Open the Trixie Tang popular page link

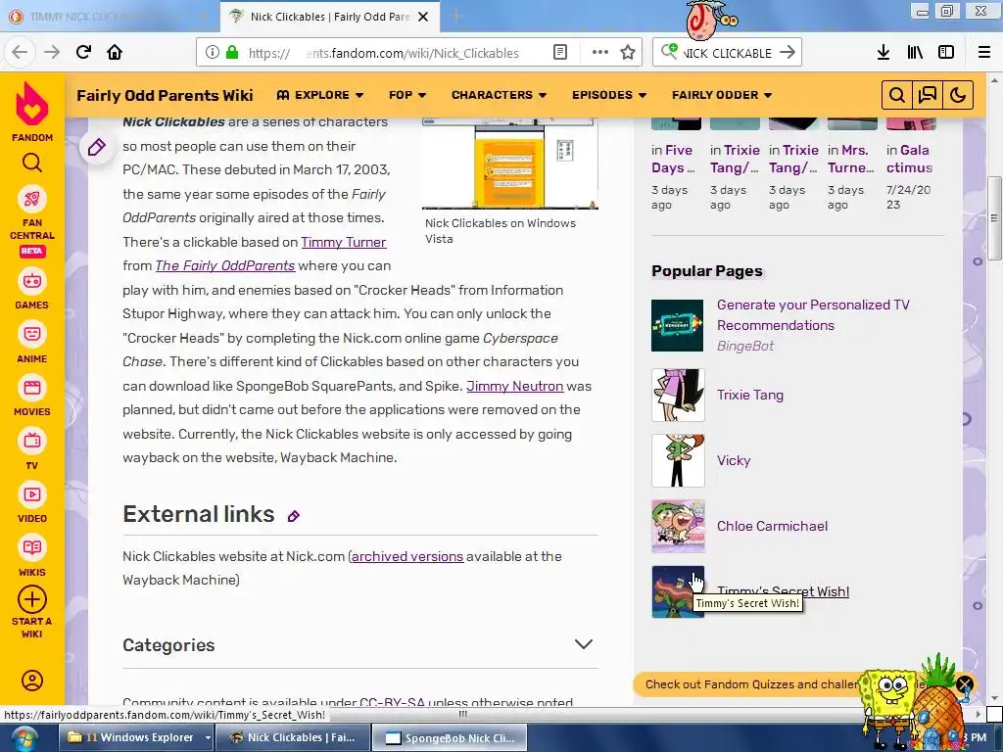pyautogui.click(x=749, y=396)
